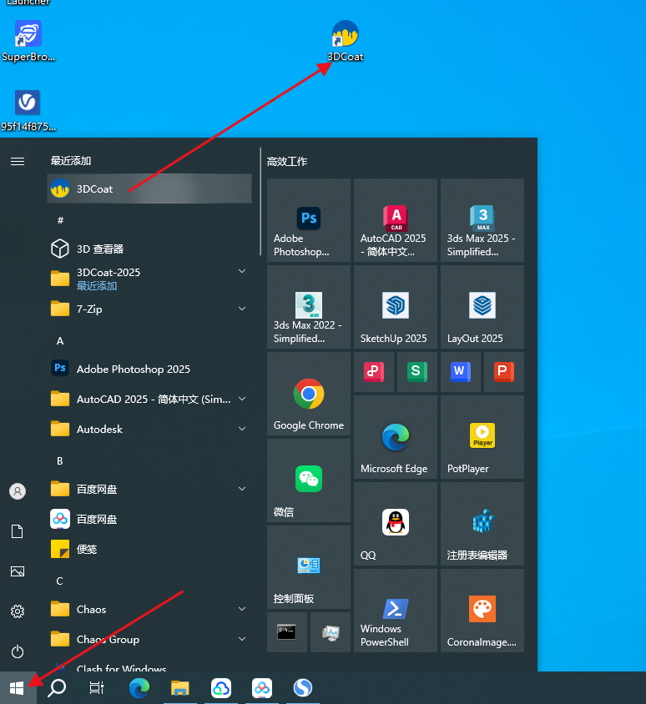Launch Adobe Photoshop 2025 from app list
Screen dimensions: 646x704
click(x=149, y=369)
